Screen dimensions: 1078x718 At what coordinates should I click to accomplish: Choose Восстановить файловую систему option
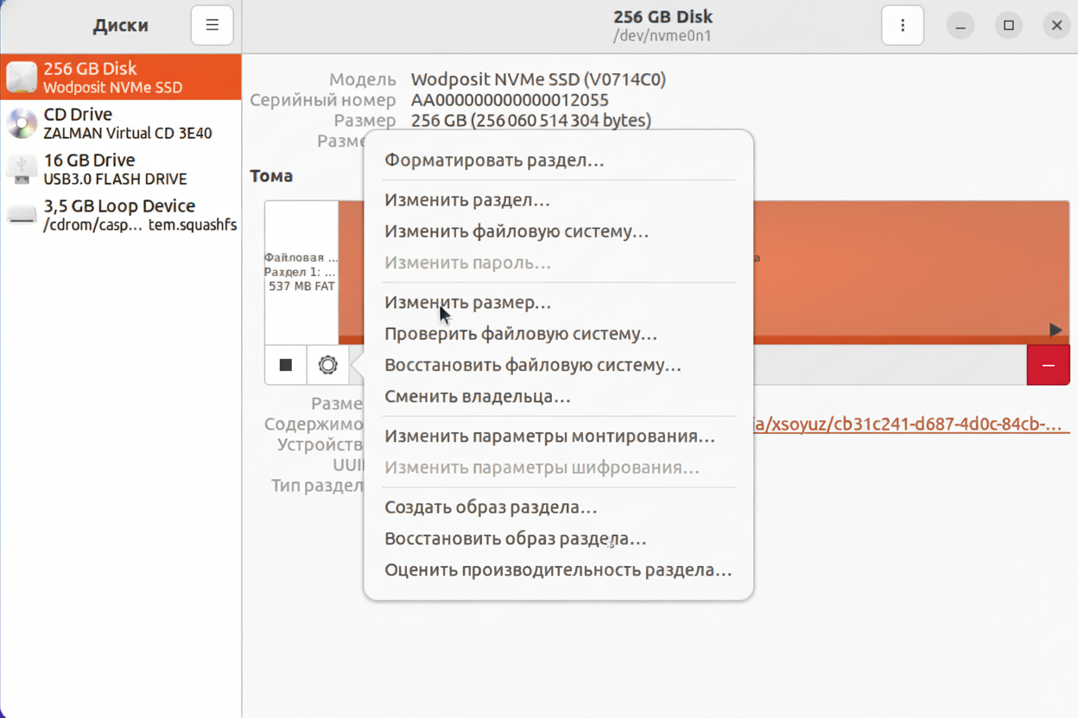coord(532,365)
